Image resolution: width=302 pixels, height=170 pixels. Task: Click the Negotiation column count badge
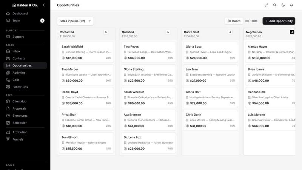[x=292, y=32]
